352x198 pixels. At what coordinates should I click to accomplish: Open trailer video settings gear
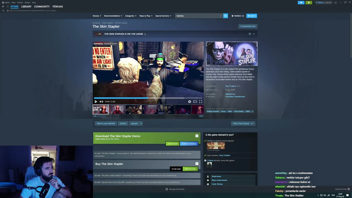point(189,102)
